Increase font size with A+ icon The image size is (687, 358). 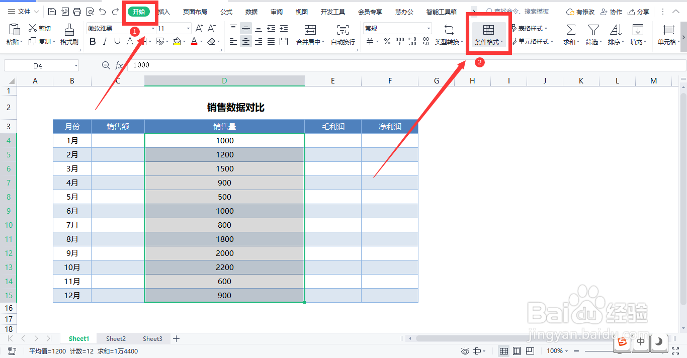(200, 29)
